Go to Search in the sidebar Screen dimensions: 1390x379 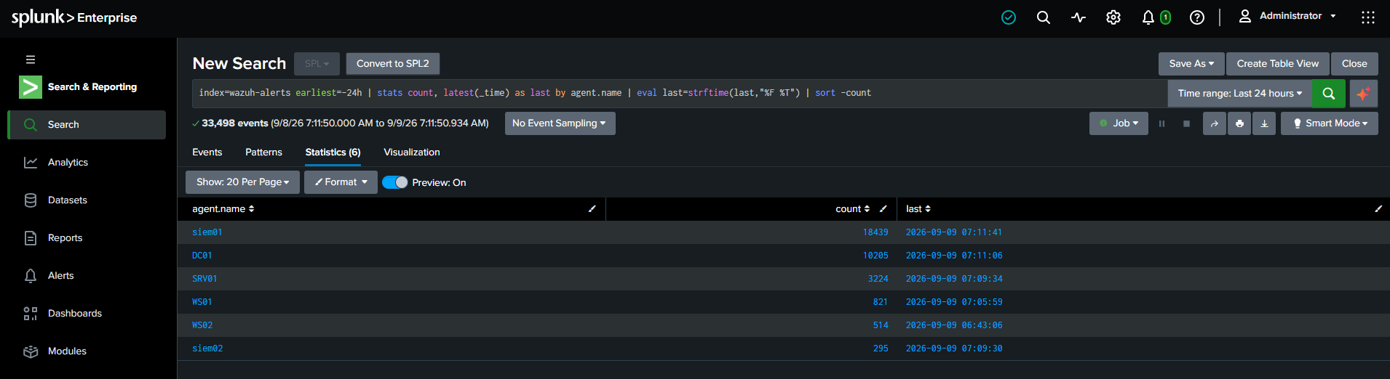(x=87, y=125)
